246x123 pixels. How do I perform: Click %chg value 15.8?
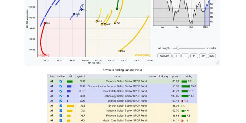tap(193, 86)
